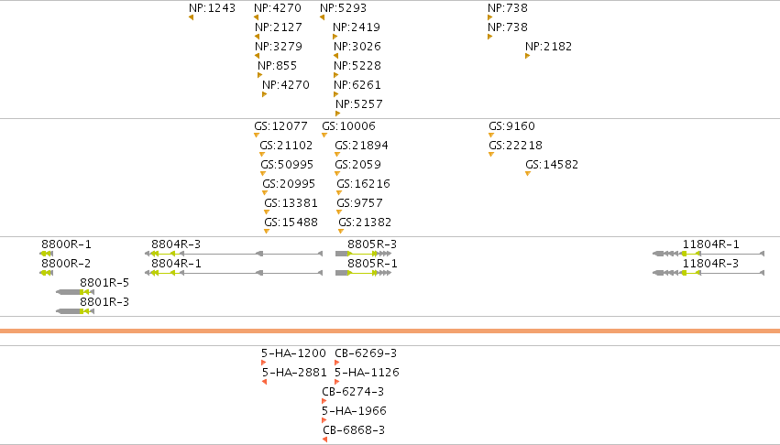Click the GS:14582 insertion marker
Viewport: 780px width, 445px height.
[x=528, y=174]
